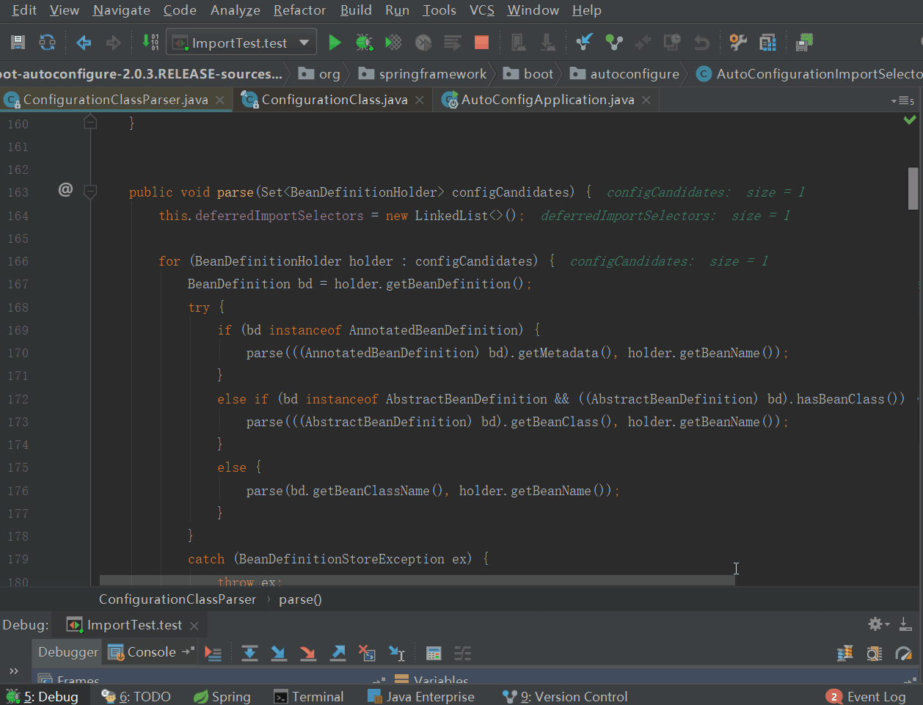The image size is (923, 705).
Task: Click the Step Into debugger icon
Action: click(279, 653)
